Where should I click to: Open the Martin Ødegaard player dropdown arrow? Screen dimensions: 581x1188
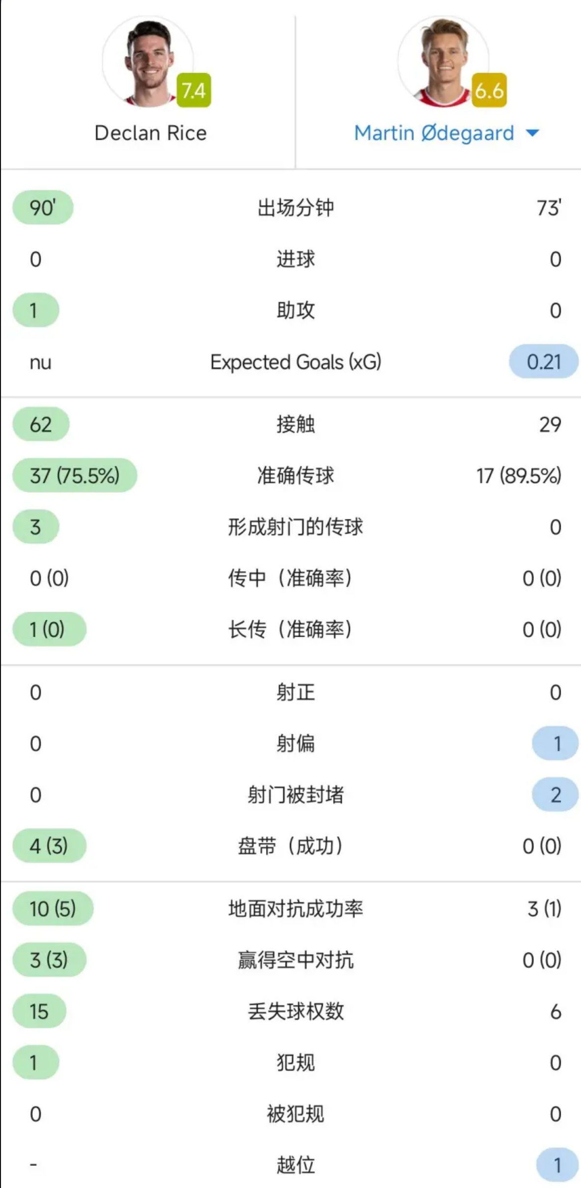pyautogui.click(x=532, y=133)
